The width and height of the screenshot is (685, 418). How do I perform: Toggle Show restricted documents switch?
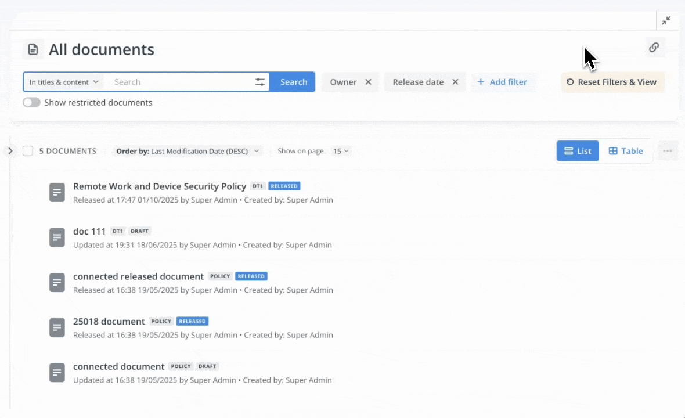tap(31, 103)
